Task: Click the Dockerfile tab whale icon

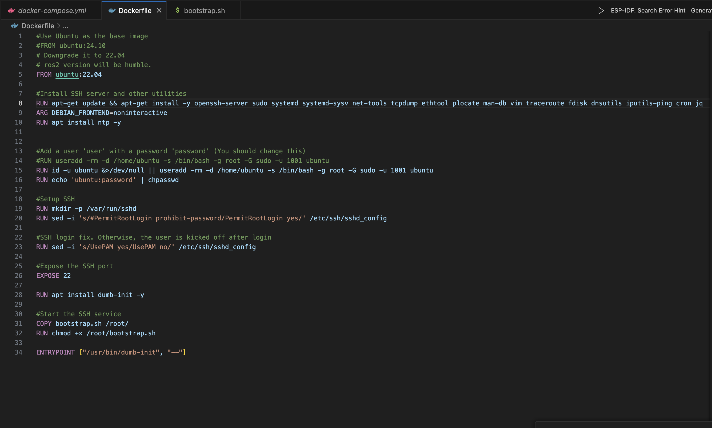Action: click(x=112, y=11)
